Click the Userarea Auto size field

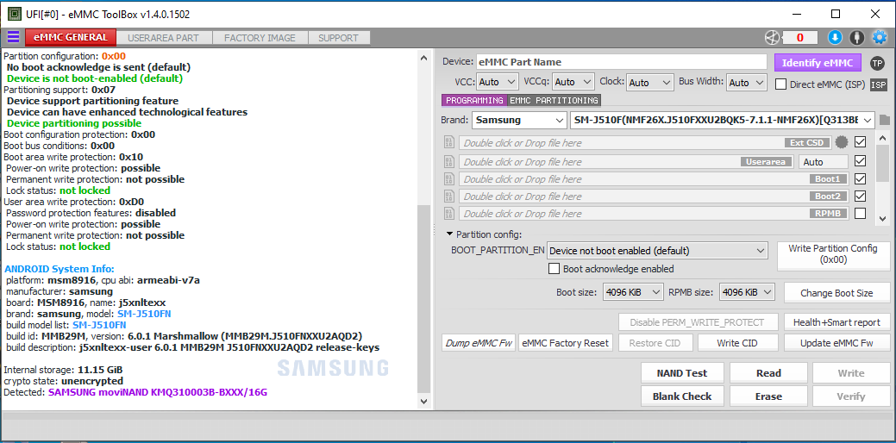823,162
